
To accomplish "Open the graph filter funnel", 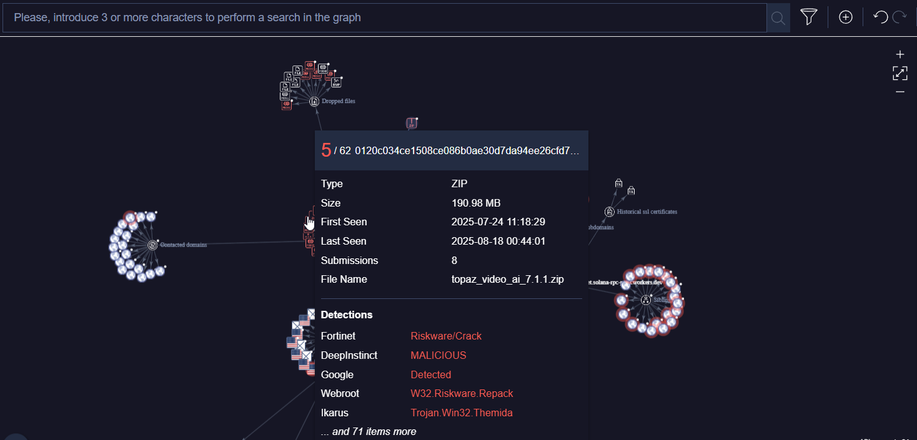I will [809, 17].
